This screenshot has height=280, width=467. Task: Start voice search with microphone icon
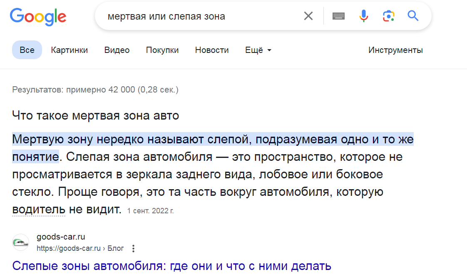click(x=363, y=16)
